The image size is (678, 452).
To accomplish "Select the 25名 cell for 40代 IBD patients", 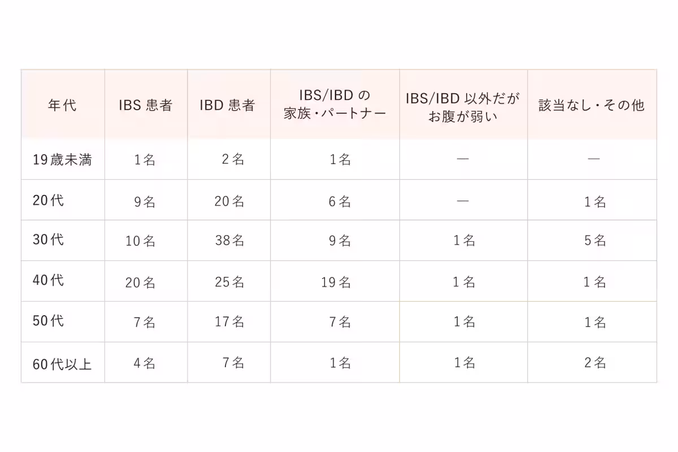I will [229, 281].
